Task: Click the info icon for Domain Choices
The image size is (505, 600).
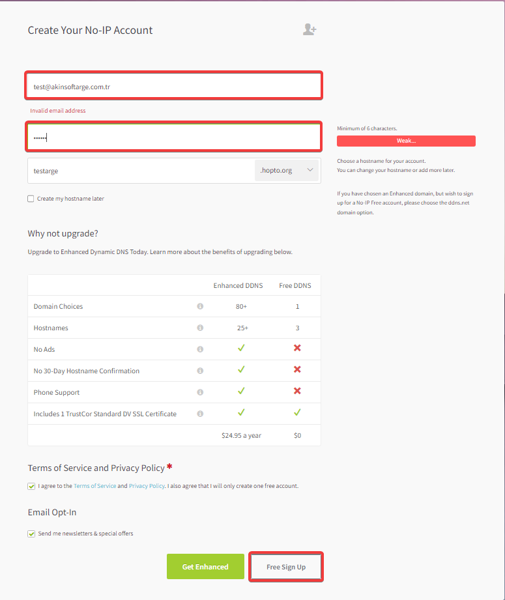Action: [200, 306]
